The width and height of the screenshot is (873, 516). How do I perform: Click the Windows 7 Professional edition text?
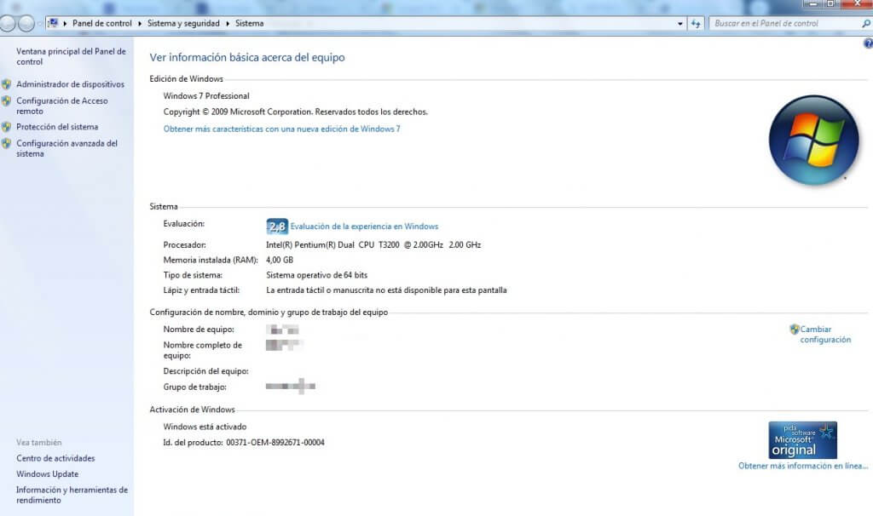(206, 95)
